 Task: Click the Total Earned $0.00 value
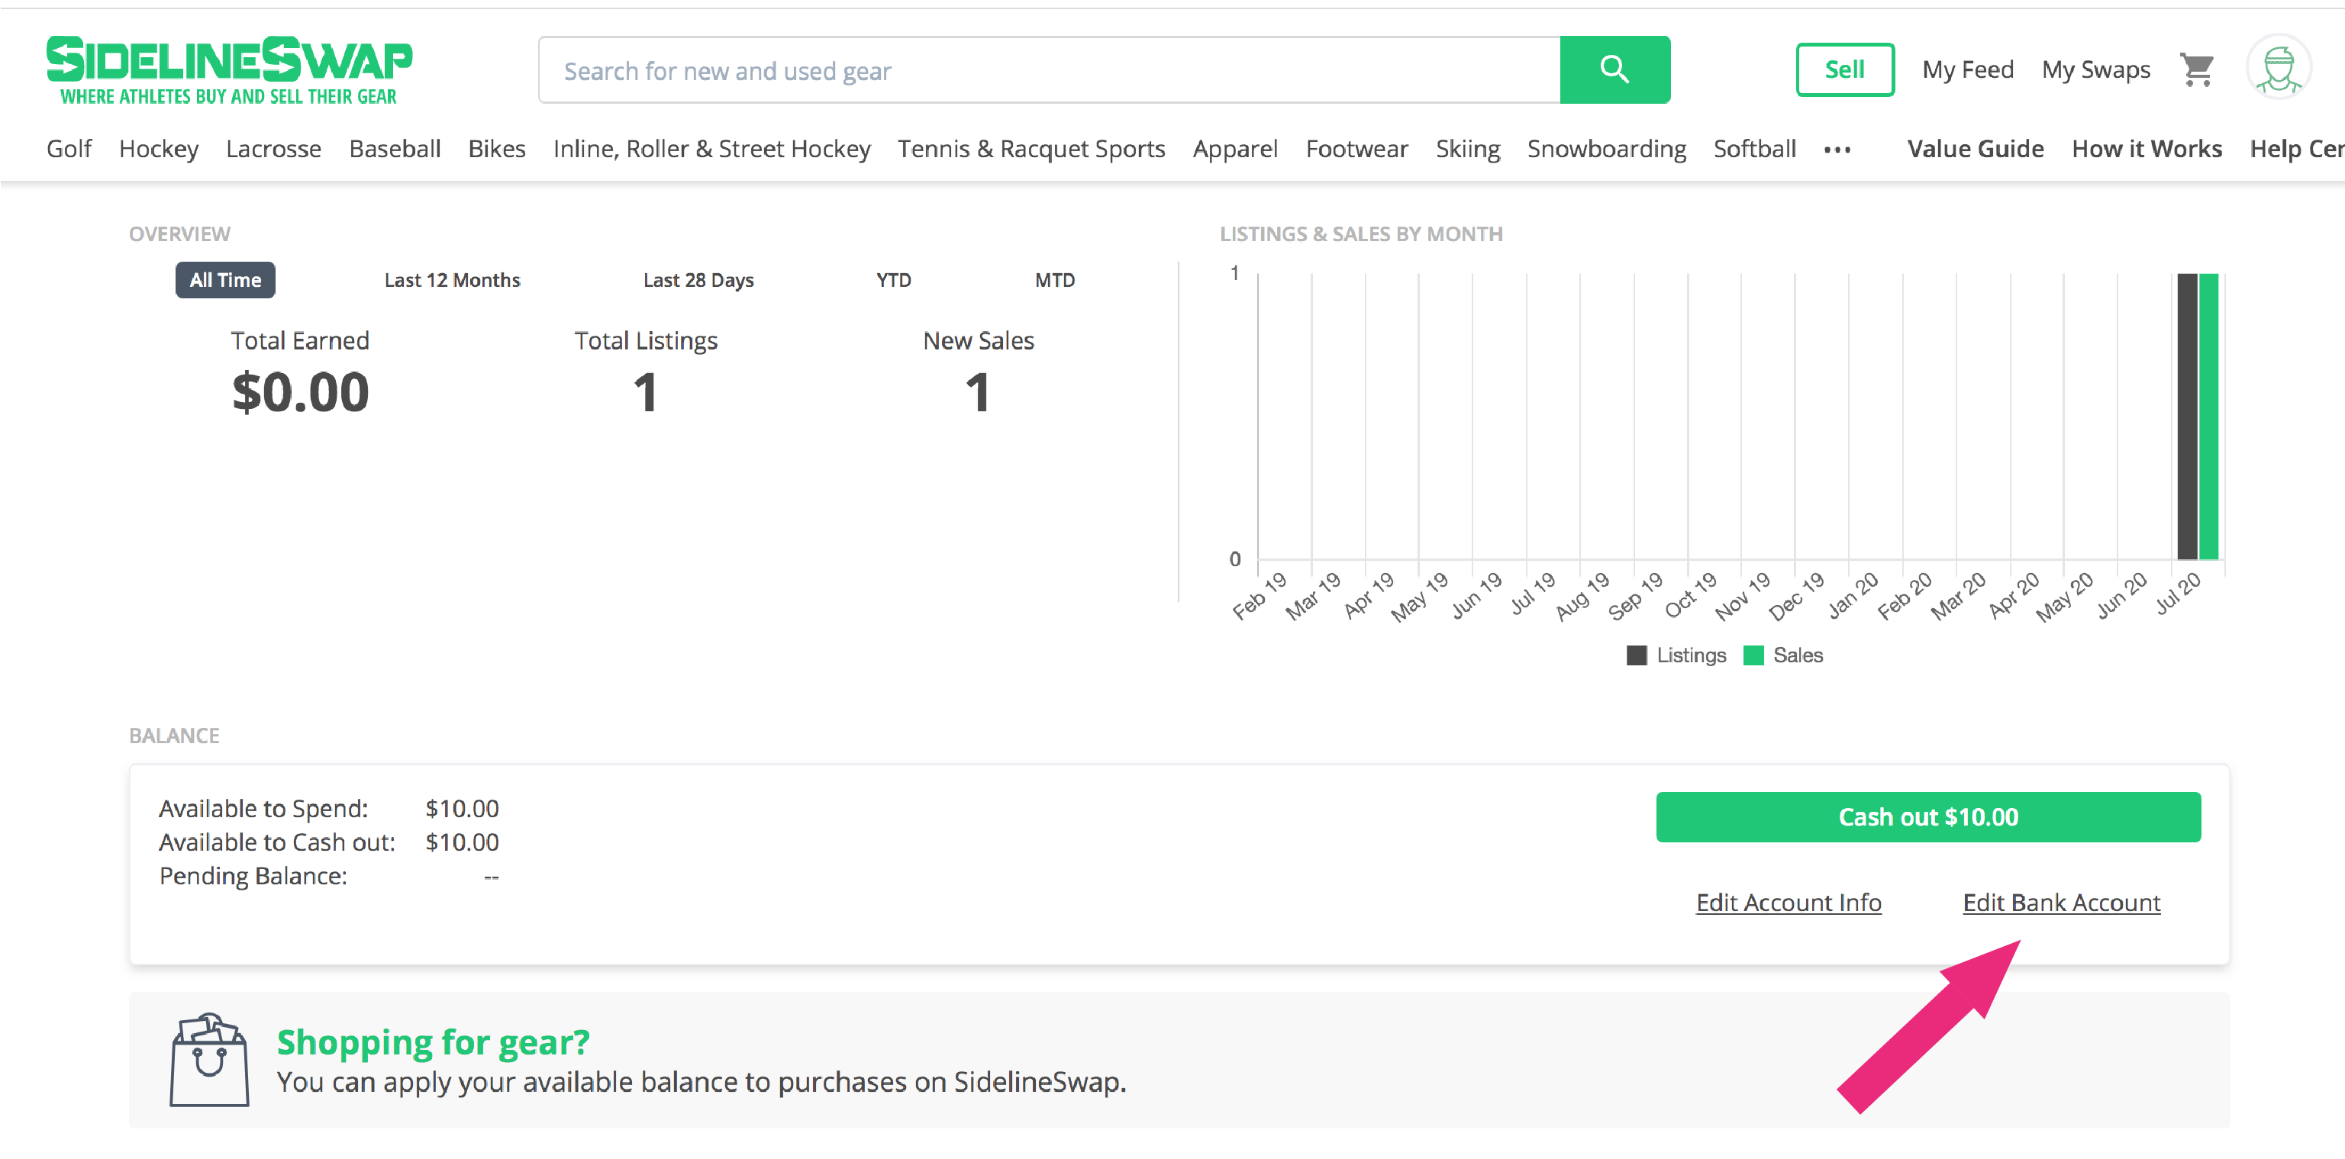(x=301, y=393)
